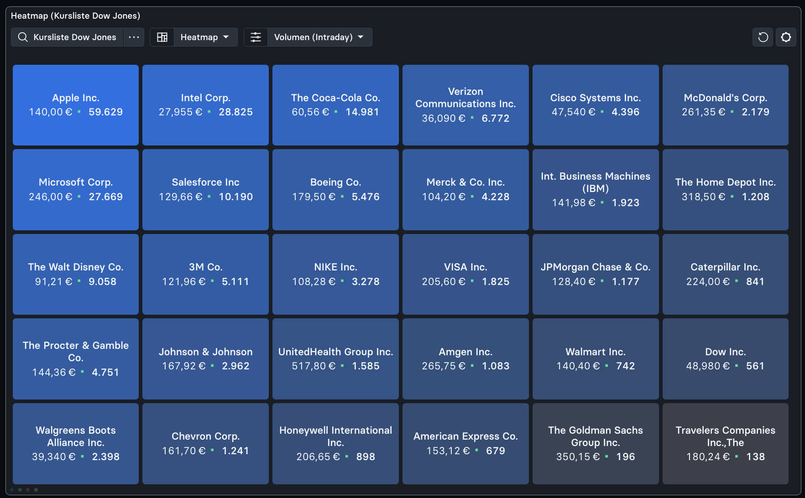
Task: Click the Kursliste Dow Jones search field
Action: (67, 37)
